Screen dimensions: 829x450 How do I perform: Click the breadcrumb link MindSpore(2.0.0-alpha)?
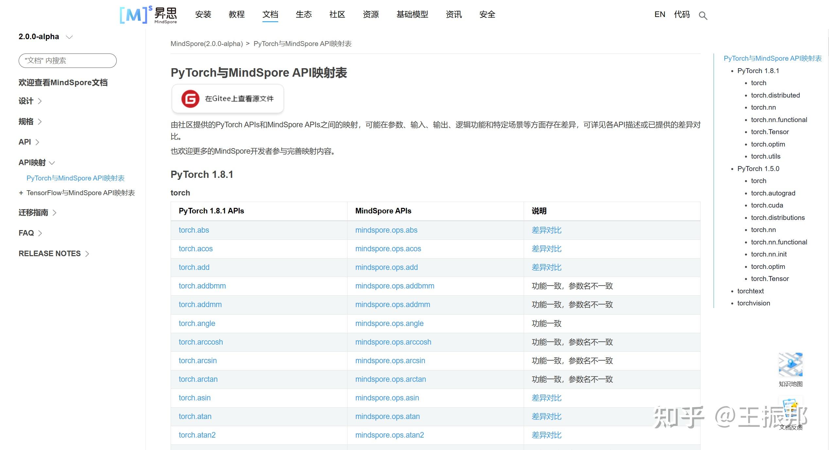tap(206, 43)
